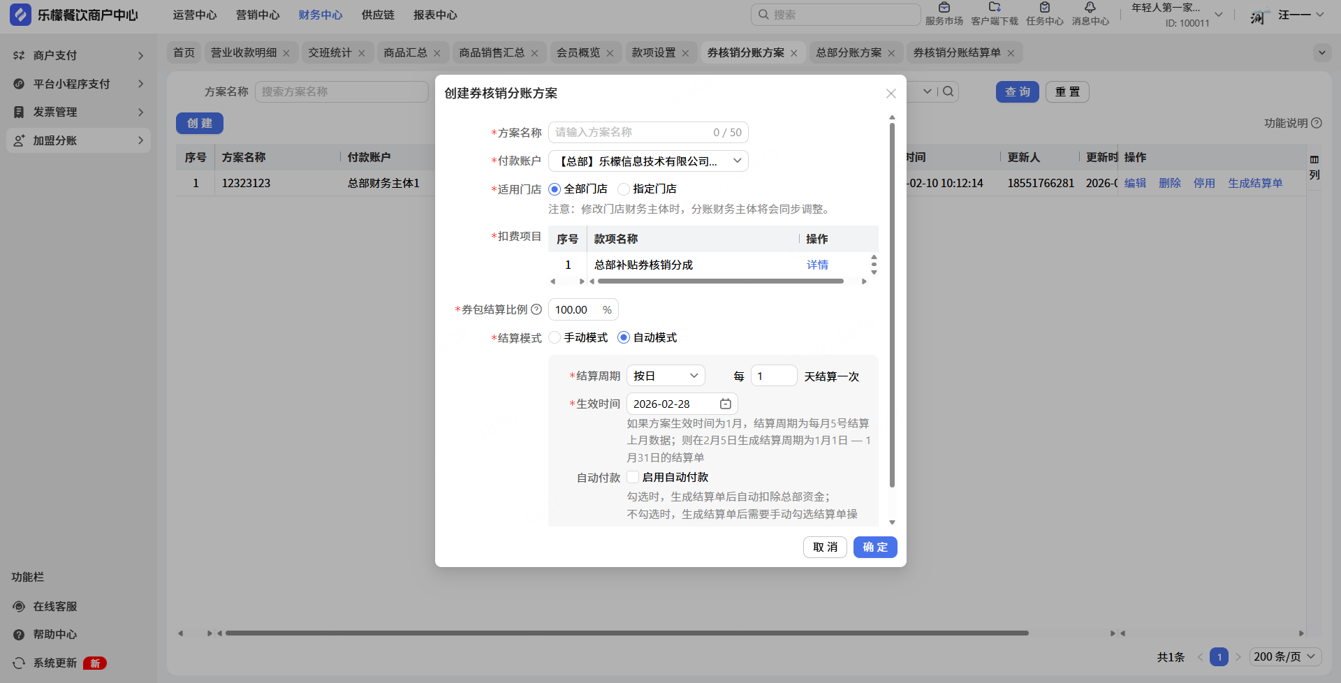Image resolution: width=1341 pixels, height=683 pixels.
Task: Click the 确定 button in dialog
Action: click(x=874, y=547)
